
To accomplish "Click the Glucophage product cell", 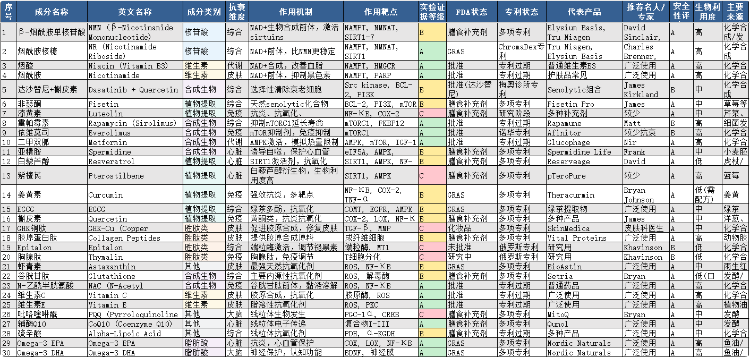I will pyautogui.click(x=584, y=142).
